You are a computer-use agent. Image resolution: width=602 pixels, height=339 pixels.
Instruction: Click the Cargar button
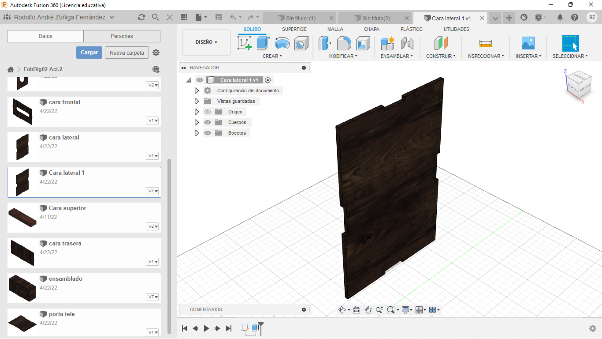89,53
